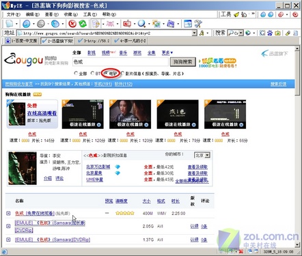Click the grey Forward navigation icon
The image size is (302, 256).
pyautogui.click(x=41, y=23)
